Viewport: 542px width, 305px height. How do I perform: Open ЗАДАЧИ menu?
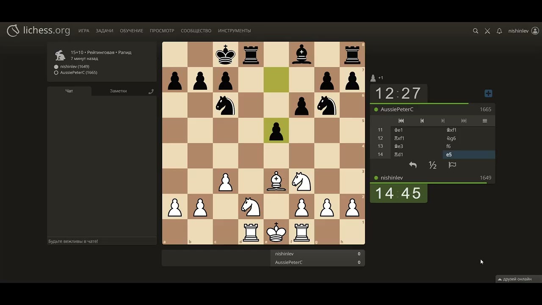pos(104,31)
